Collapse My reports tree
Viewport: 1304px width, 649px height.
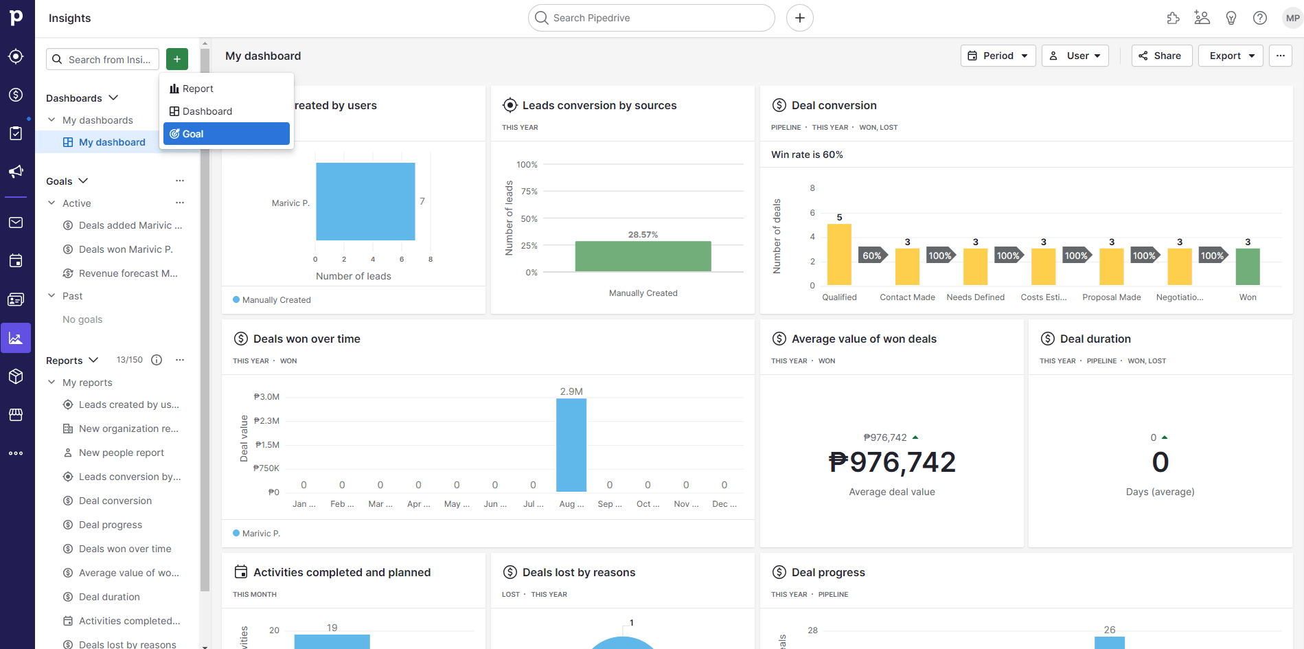pyautogui.click(x=52, y=383)
